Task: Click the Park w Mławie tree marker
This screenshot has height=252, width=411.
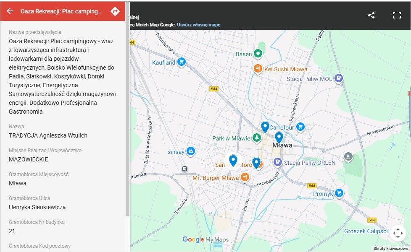Action: pyautogui.click(x=256, y=138)
